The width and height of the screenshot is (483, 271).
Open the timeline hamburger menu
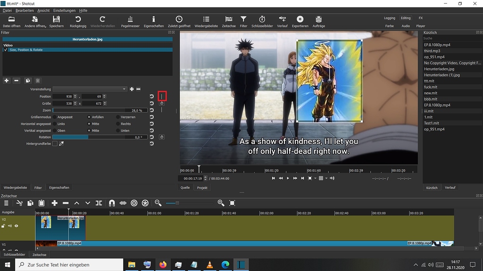[x=6, y=203]
